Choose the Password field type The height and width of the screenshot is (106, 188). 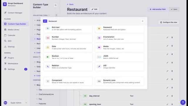(x=120, y=29)
